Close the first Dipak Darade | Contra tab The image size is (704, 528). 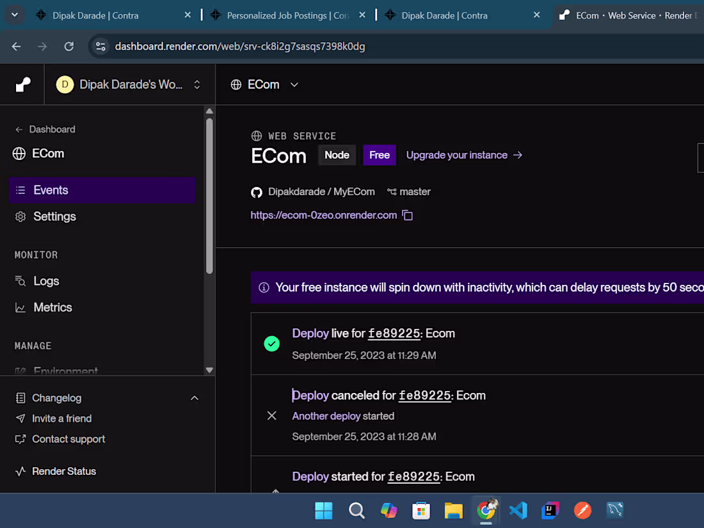[x=188, y=15]
